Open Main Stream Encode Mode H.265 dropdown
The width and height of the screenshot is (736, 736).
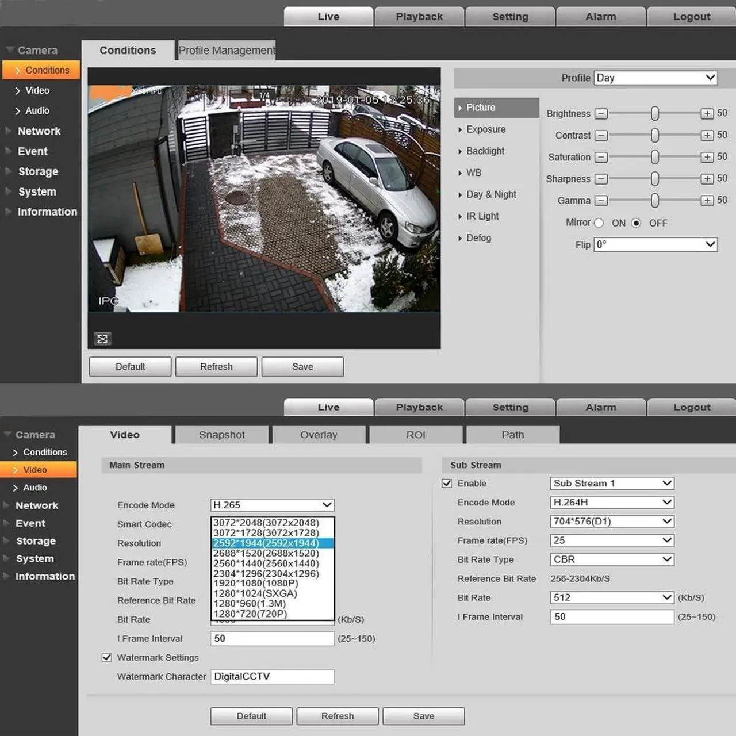(272, 505)
